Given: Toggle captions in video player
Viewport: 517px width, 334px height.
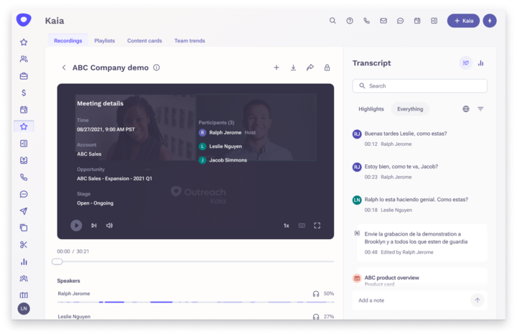Looking at the screenshot, I should pos(302,226).
